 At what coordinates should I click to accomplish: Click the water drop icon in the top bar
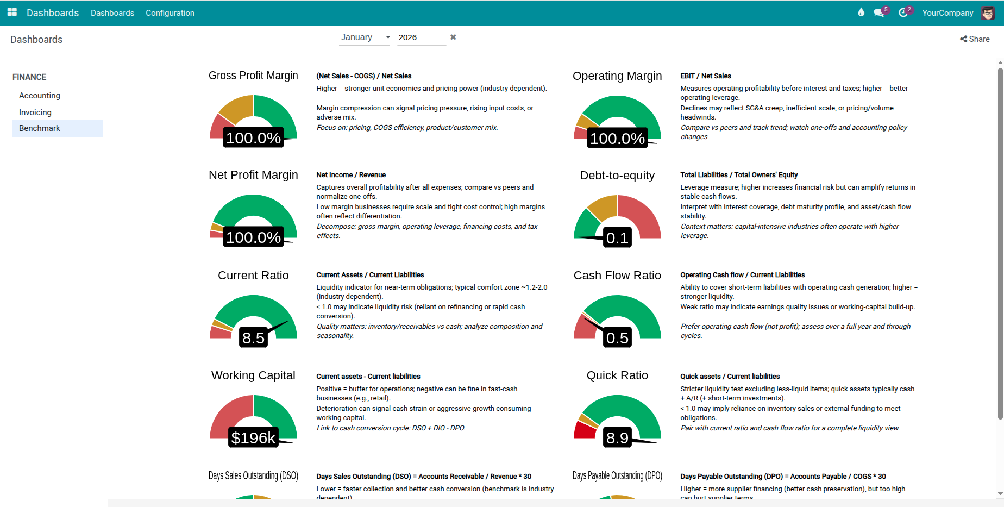coord(861,12)
